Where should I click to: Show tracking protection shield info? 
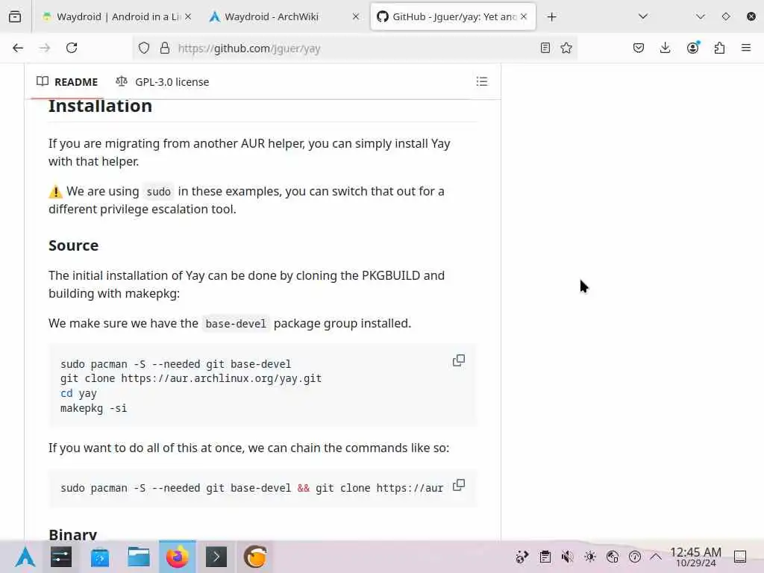(144, 48)
